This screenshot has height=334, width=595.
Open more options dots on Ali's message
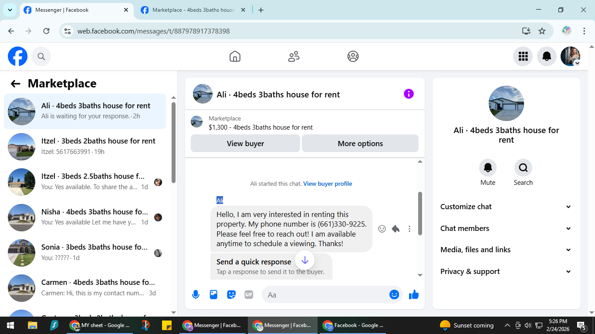click(409, 229)
